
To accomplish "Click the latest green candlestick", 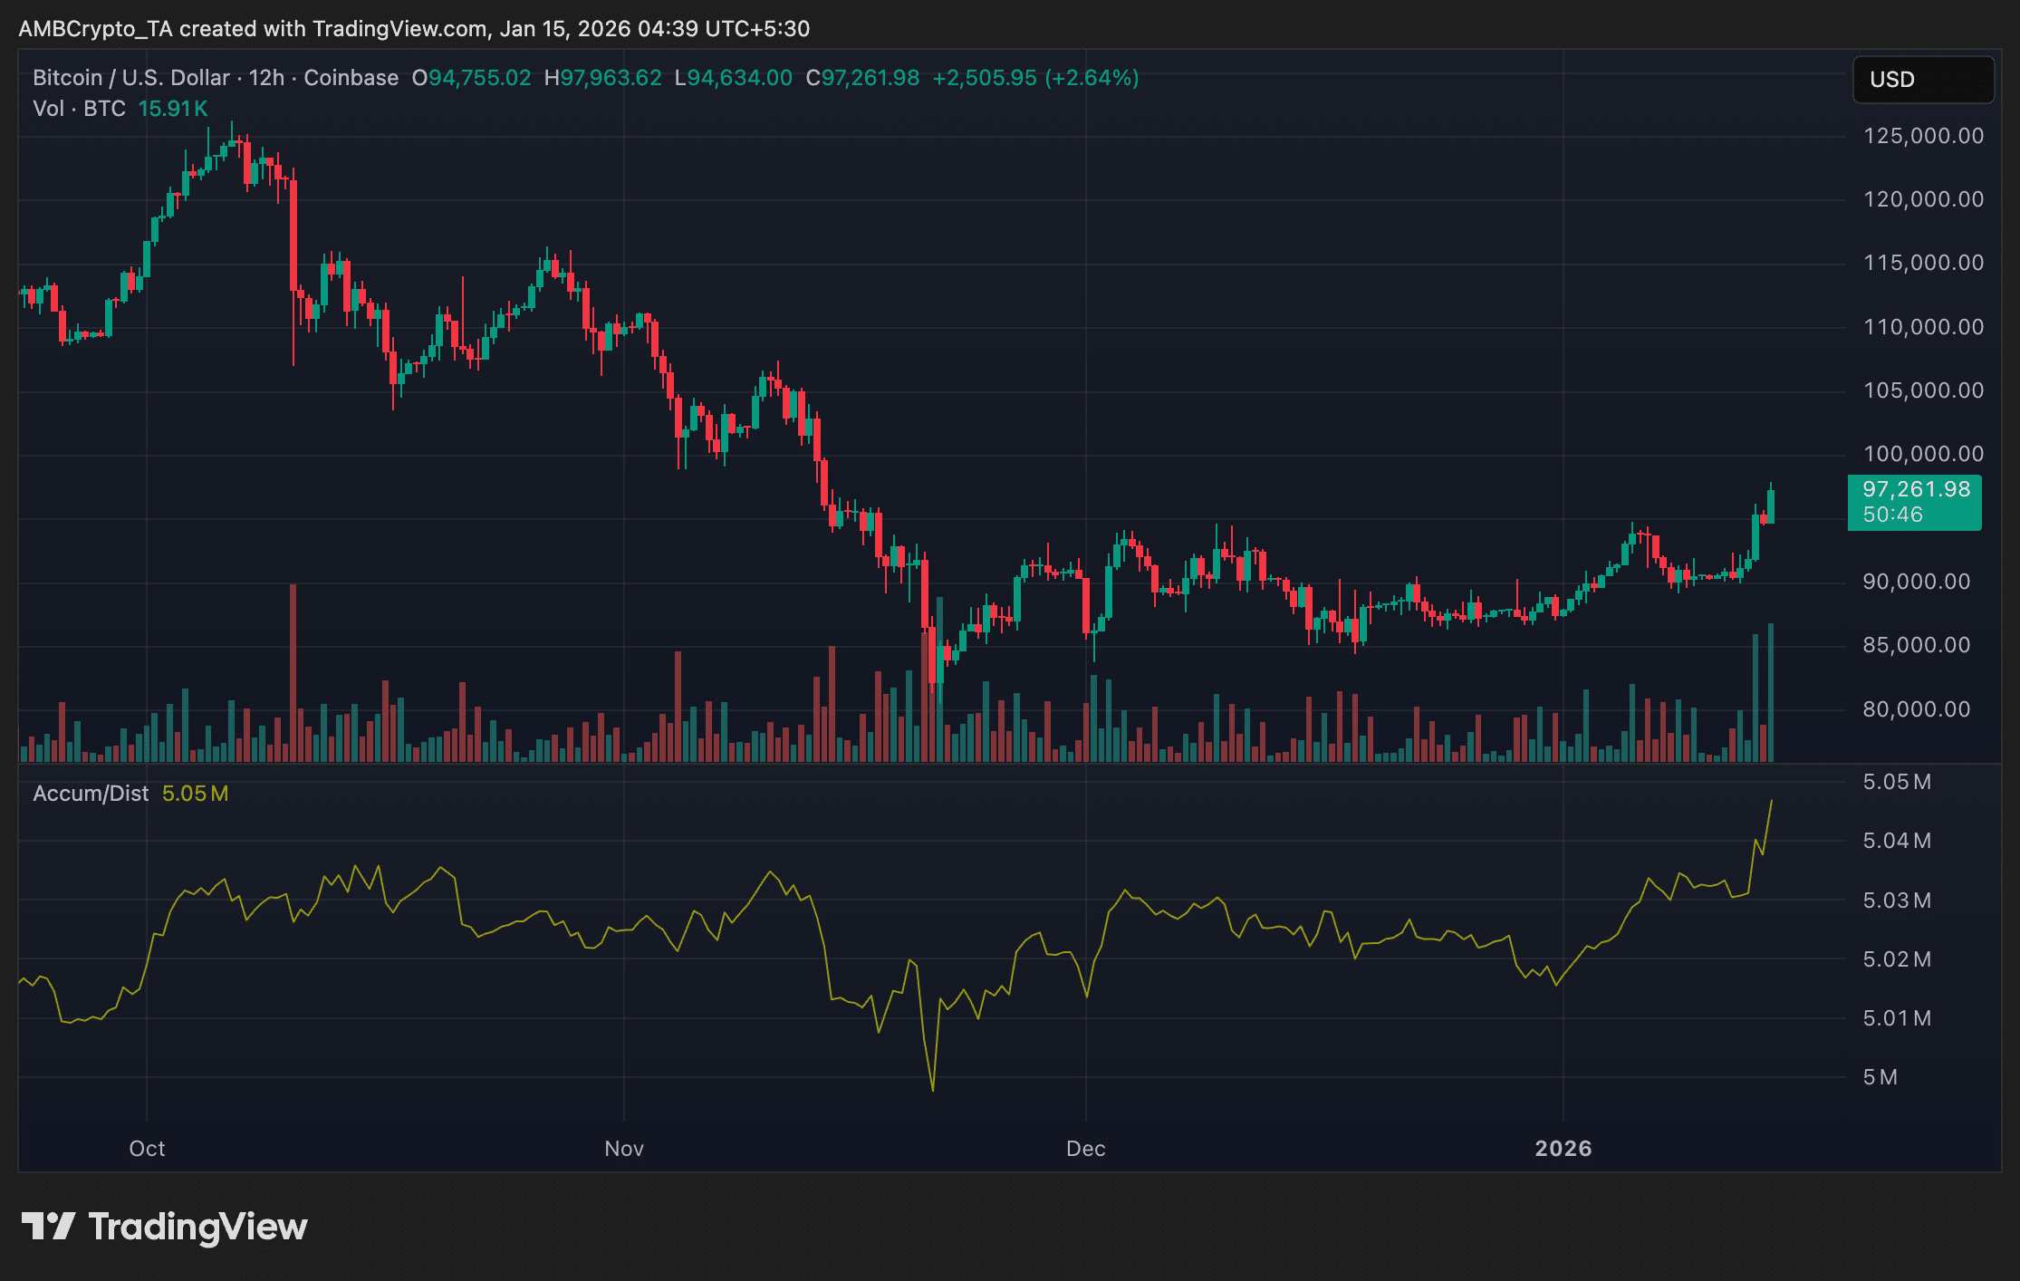I will click(1770, 506).
